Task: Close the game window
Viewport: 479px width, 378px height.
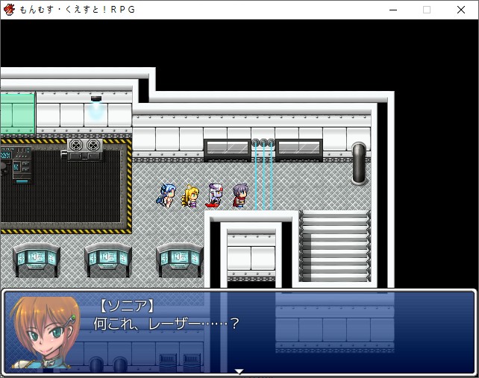Action: point(461,10)
